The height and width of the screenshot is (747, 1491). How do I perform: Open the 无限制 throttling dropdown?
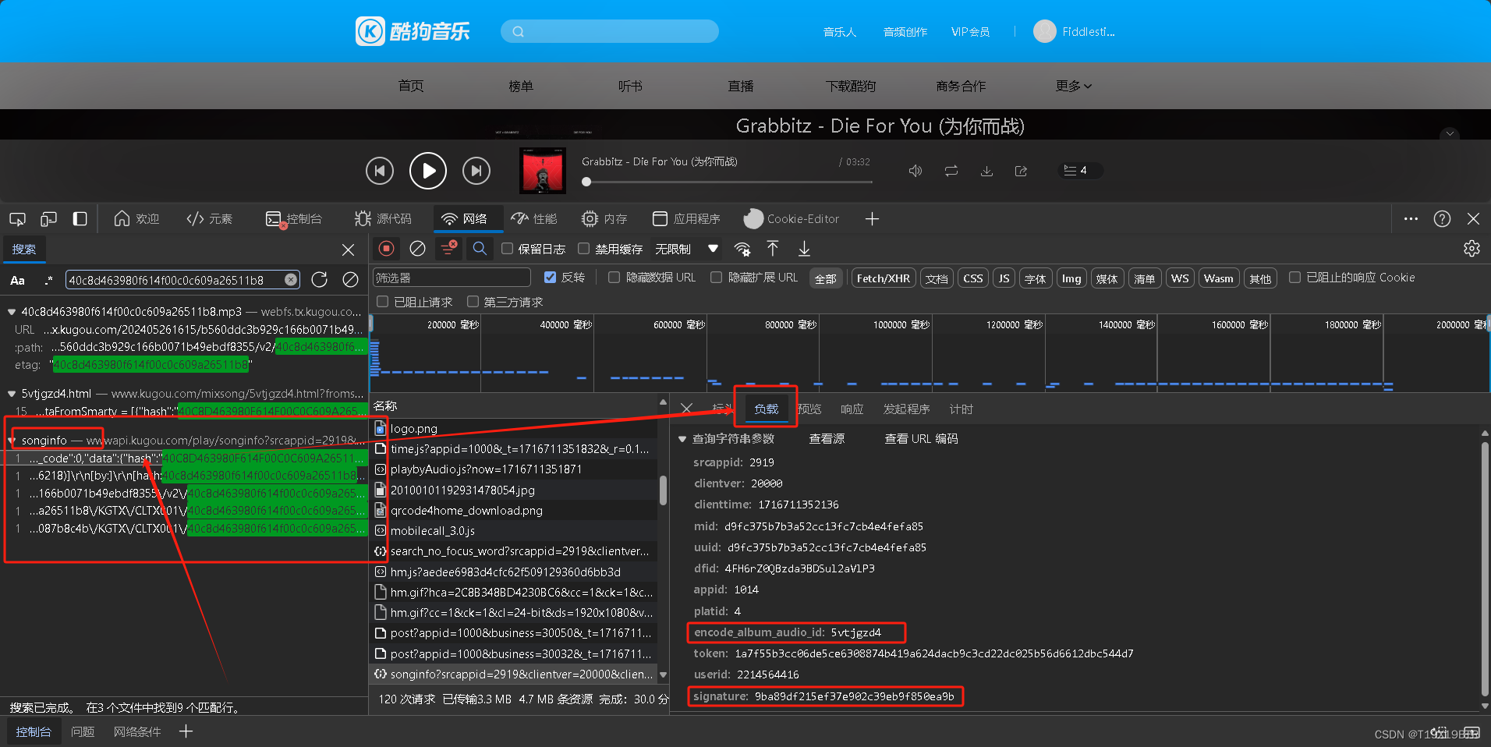686,249
